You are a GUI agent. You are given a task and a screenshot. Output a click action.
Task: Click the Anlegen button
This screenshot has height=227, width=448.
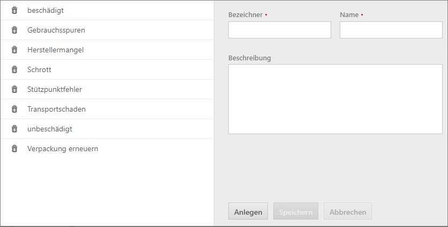coord(248,211)
